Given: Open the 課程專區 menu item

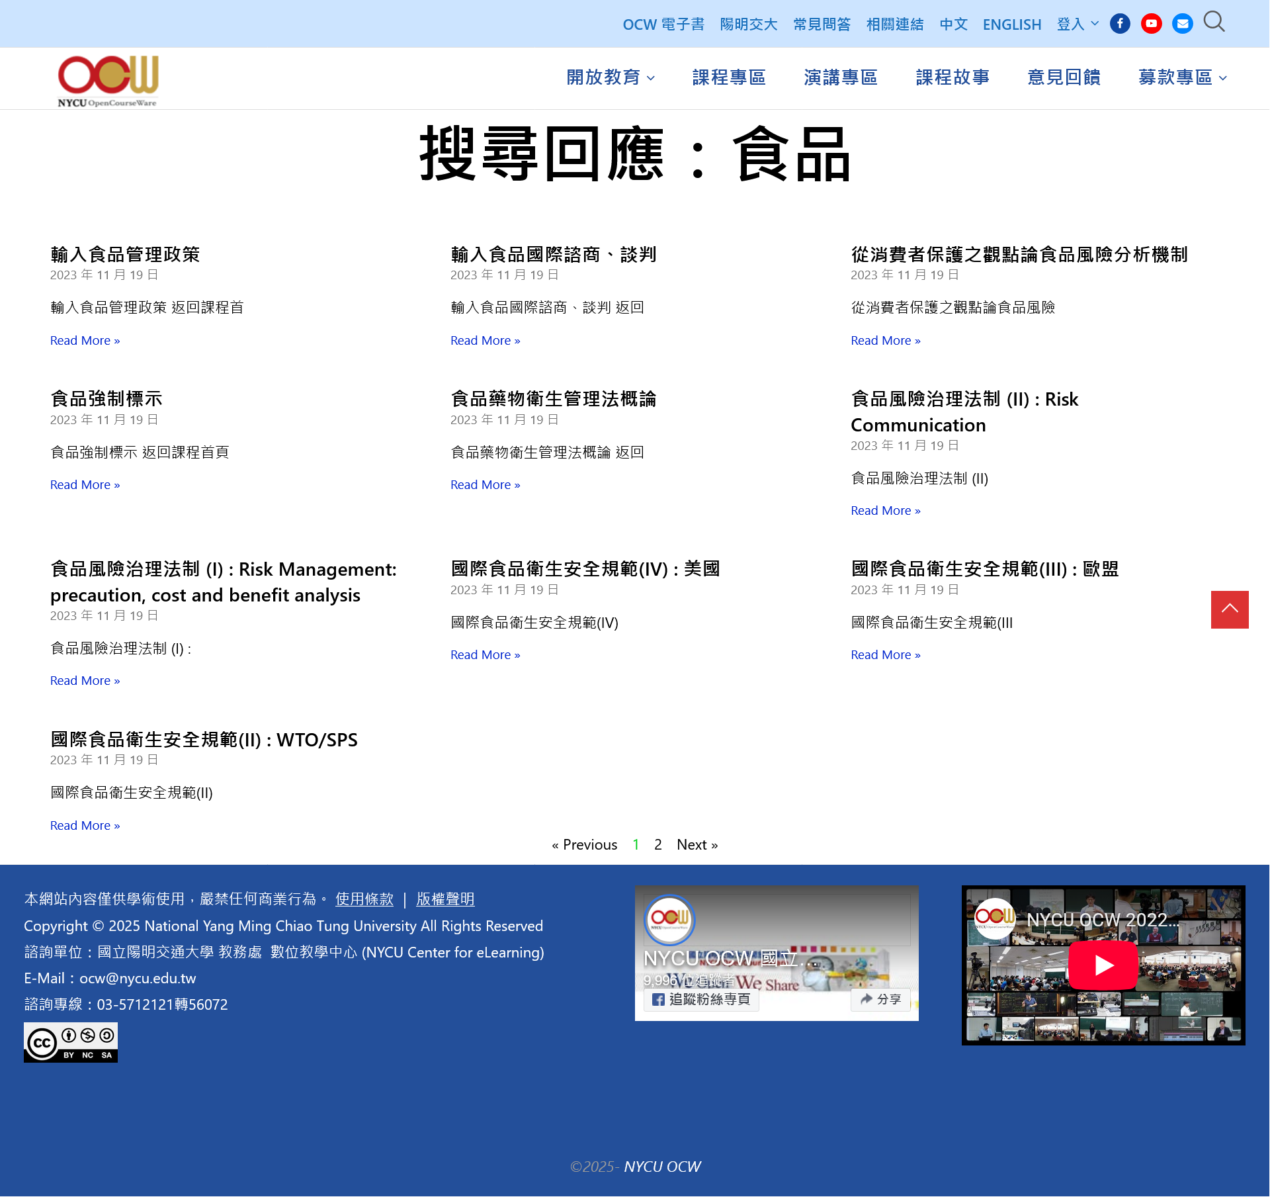Looking at the screenshot, I should pos(728,77).
